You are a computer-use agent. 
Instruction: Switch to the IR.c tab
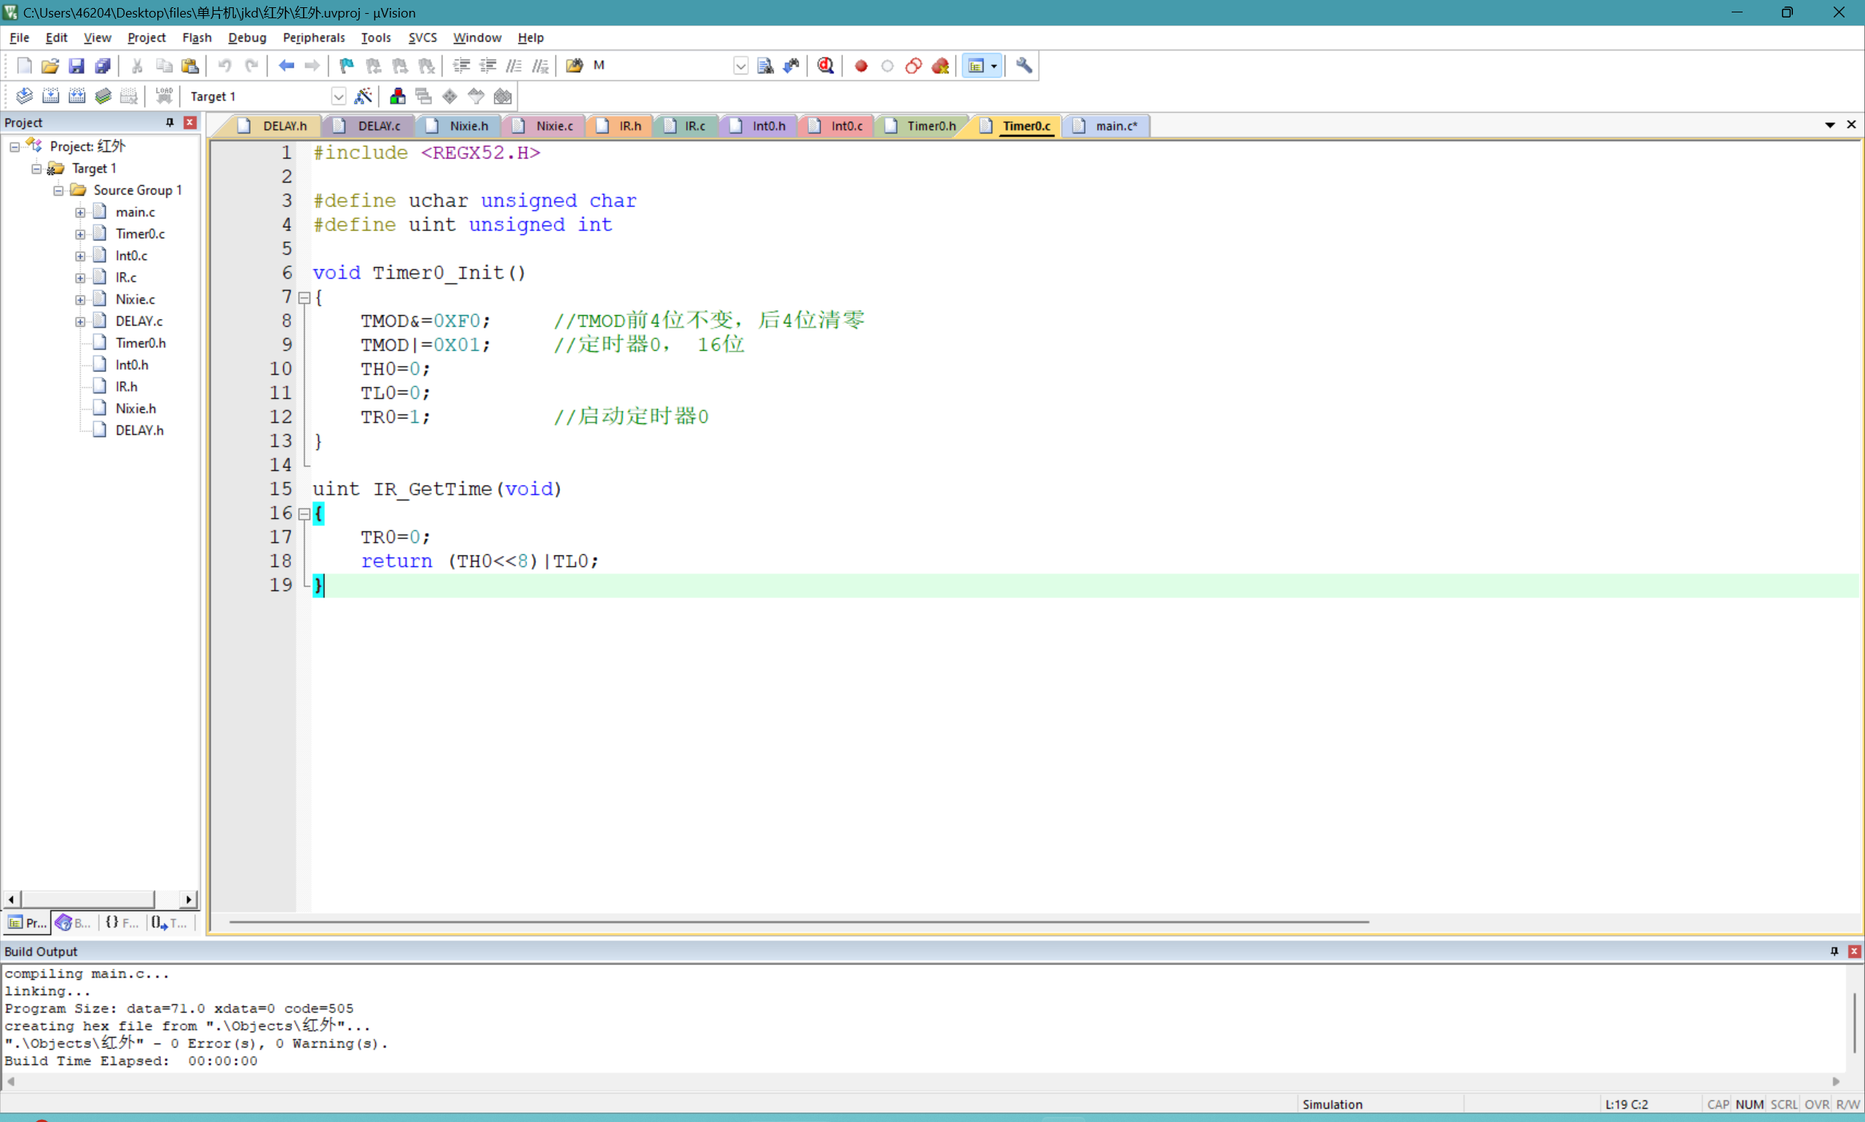(x=694, y=126)
